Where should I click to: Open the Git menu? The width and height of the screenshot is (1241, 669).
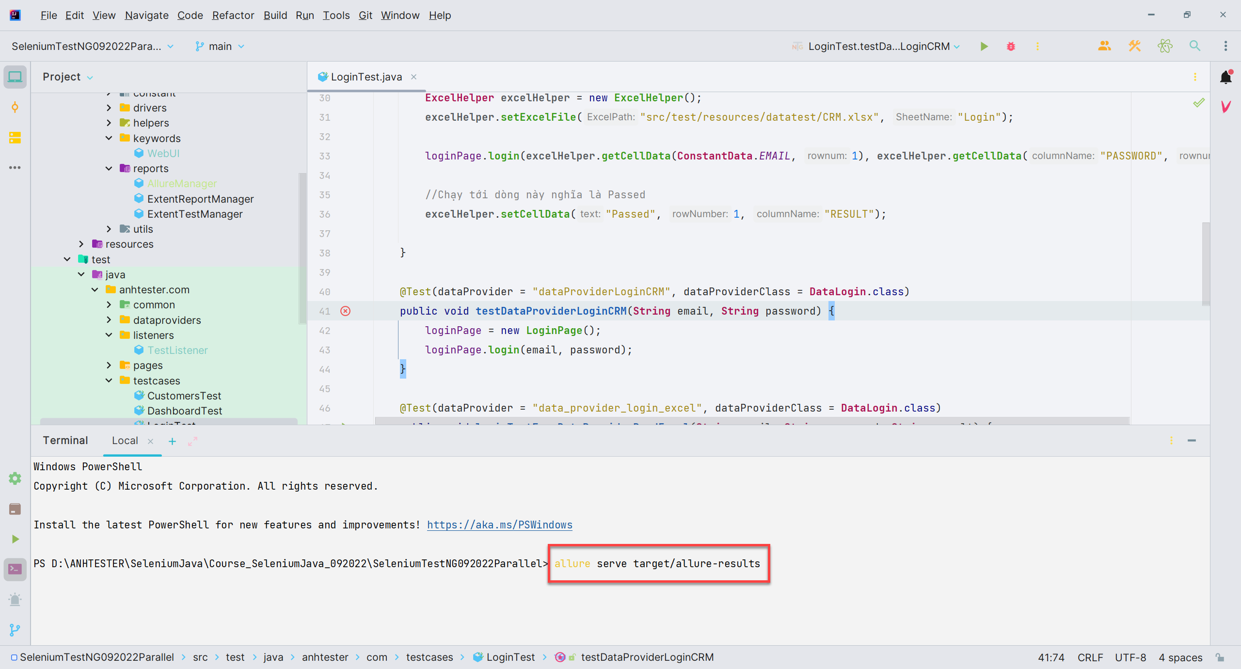(x=365, y=15)
